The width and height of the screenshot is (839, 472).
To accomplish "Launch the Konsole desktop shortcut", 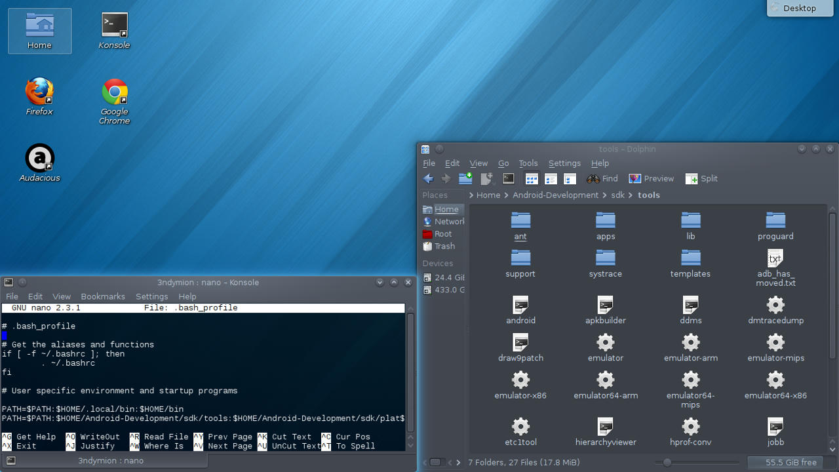I will point(114,31).
